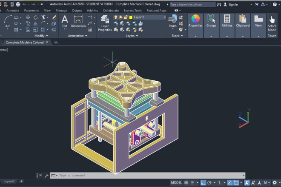Select the Stretch tool in Modify
This screenshot has height=187, width=281.
(x=28, y=30)
